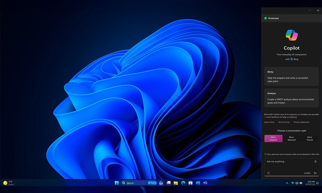Click the pink underline of the message box
322x193 pixels.
tap(291, 176)
